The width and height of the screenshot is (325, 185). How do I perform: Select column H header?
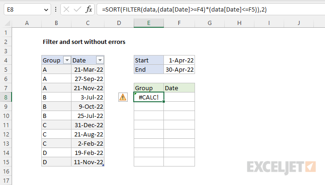coord(240,23)
